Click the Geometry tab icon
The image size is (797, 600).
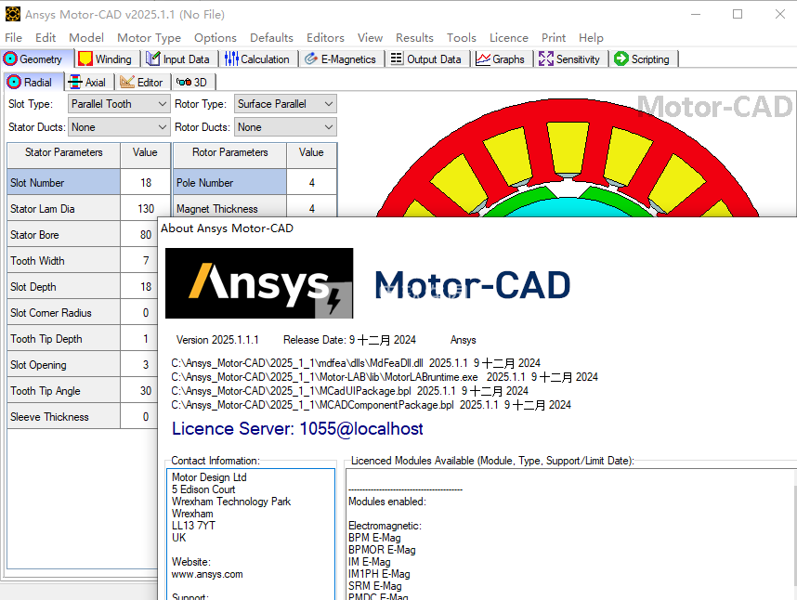point(11,59)
